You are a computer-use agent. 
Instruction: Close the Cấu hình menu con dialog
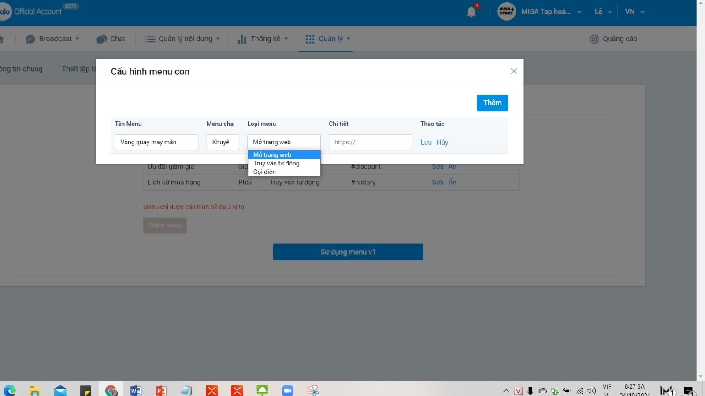coord(514,71)
